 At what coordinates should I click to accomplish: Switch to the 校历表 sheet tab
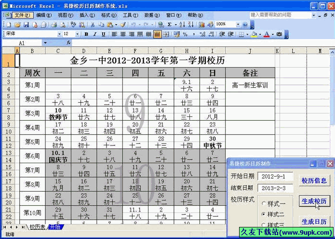click(x=38, y=227)
